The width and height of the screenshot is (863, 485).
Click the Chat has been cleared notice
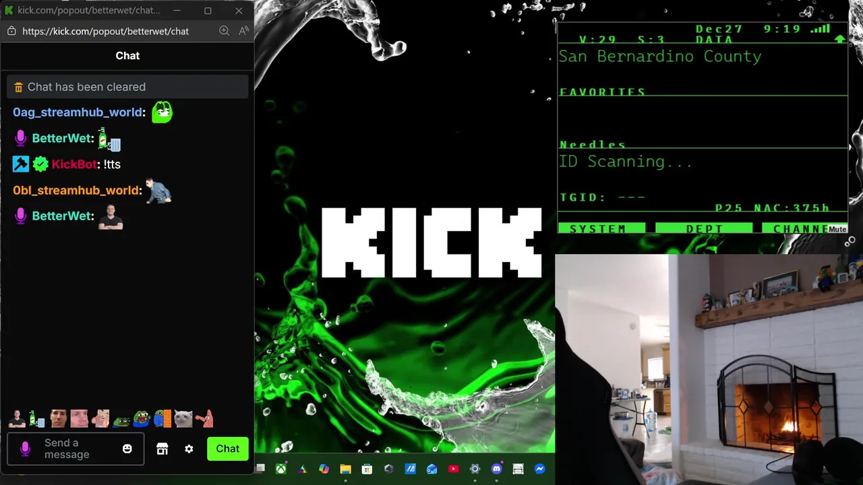point(127,87)
